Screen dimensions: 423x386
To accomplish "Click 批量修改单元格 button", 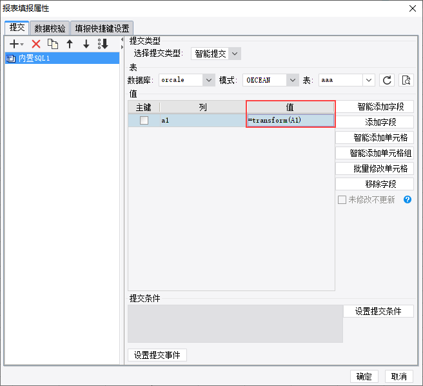I will pos(375,168).
